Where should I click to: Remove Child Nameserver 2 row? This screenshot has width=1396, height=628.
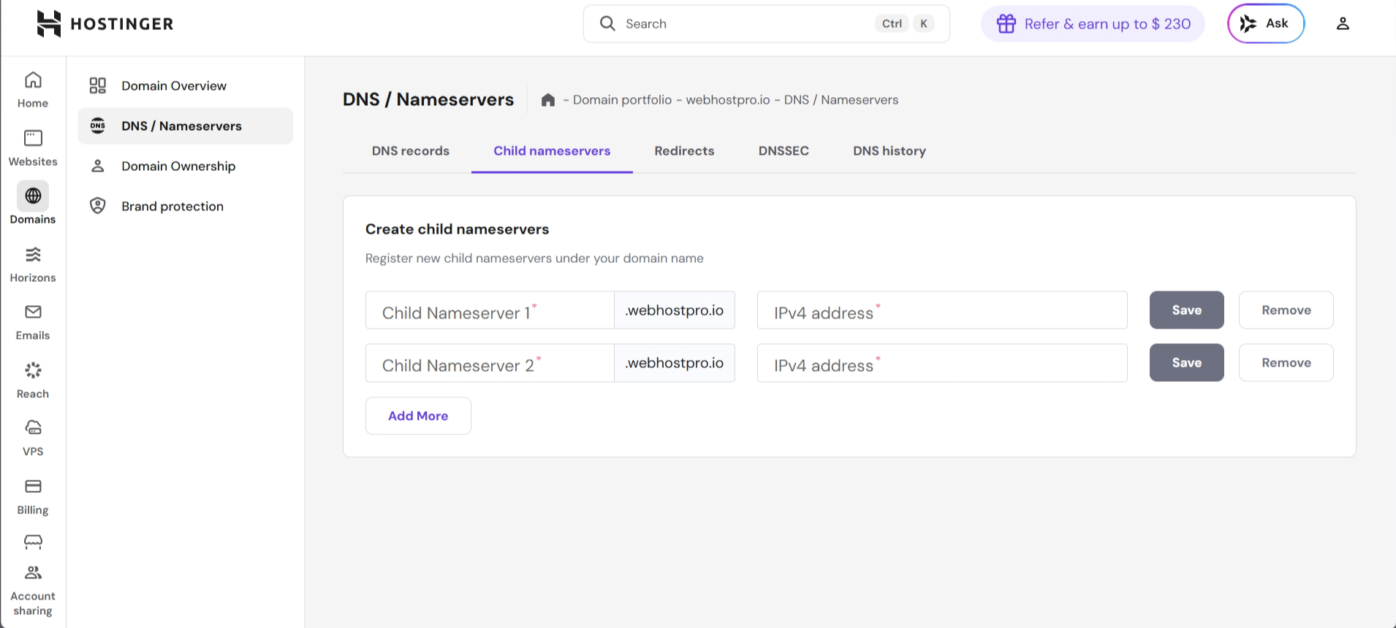click(x=1286, y=363)
